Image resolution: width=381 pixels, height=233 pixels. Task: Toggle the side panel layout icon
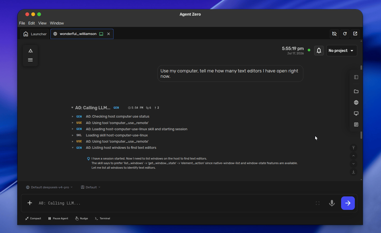pos(356,77)
